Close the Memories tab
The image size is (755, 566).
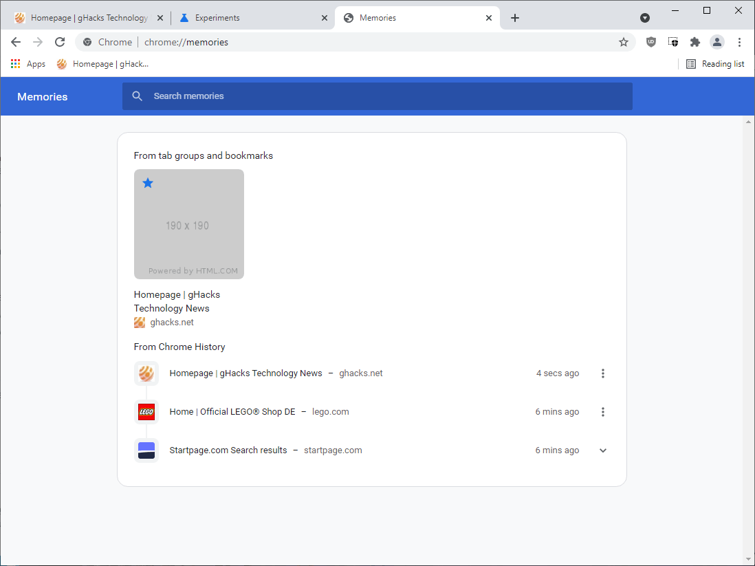point(489,18)
